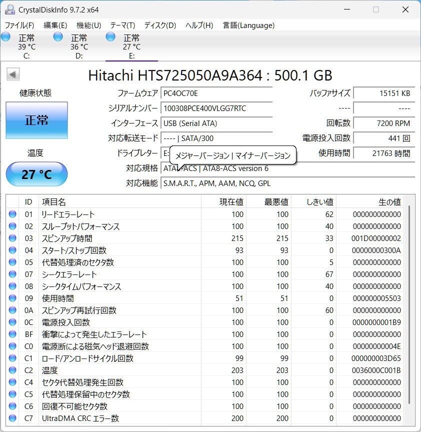421x432 pixels.
Task: Select the E: drive status indicator
Action: pos(131,43)
